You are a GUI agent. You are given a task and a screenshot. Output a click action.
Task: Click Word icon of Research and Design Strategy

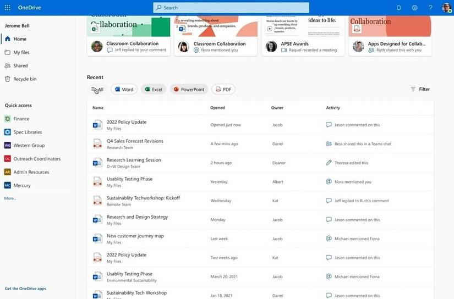(97, 219)
